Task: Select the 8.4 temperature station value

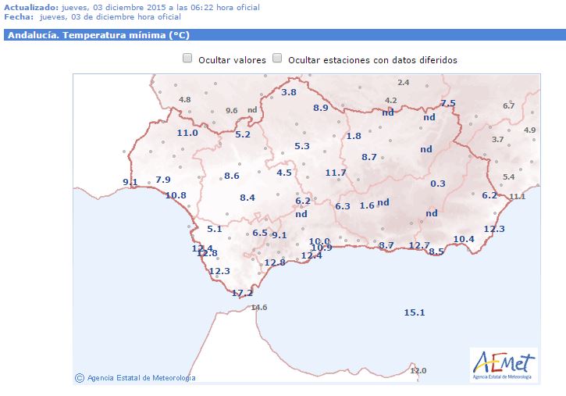Action: (x=247, y=198)
